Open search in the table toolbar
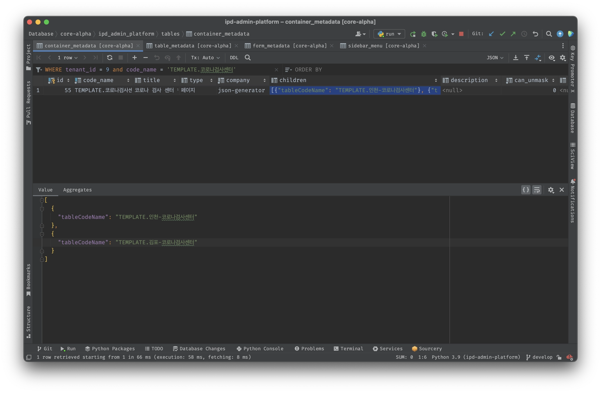The width and height of the screenshot is (601, 393). coord(248,58)
